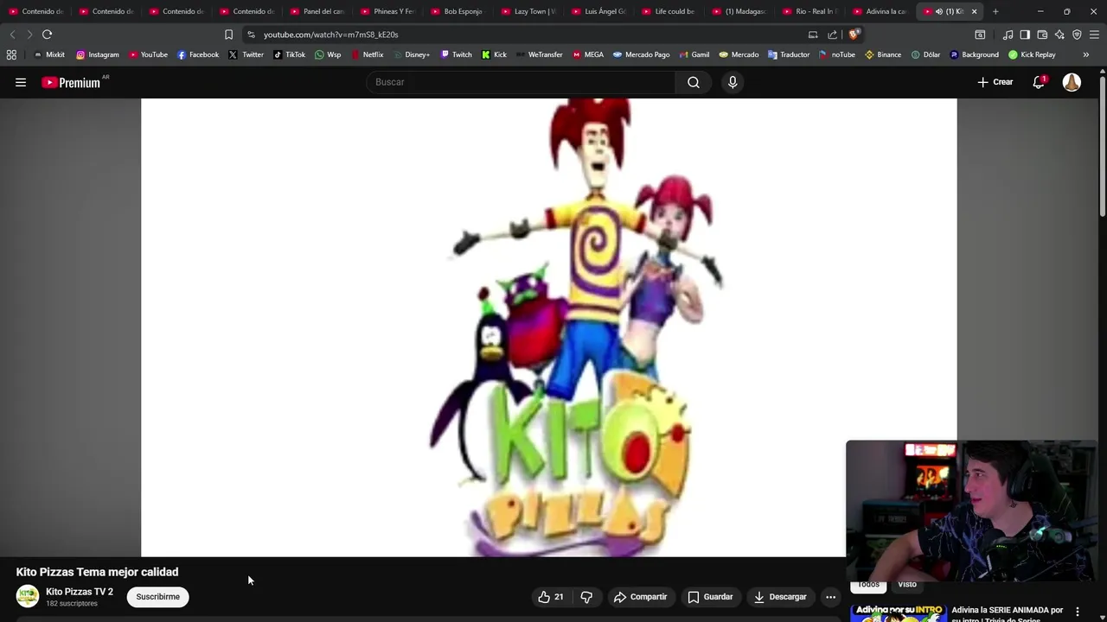Viewport: 1107px width, 622px height.
Task: Click the Suscribirme button
Action: (157, 597)
